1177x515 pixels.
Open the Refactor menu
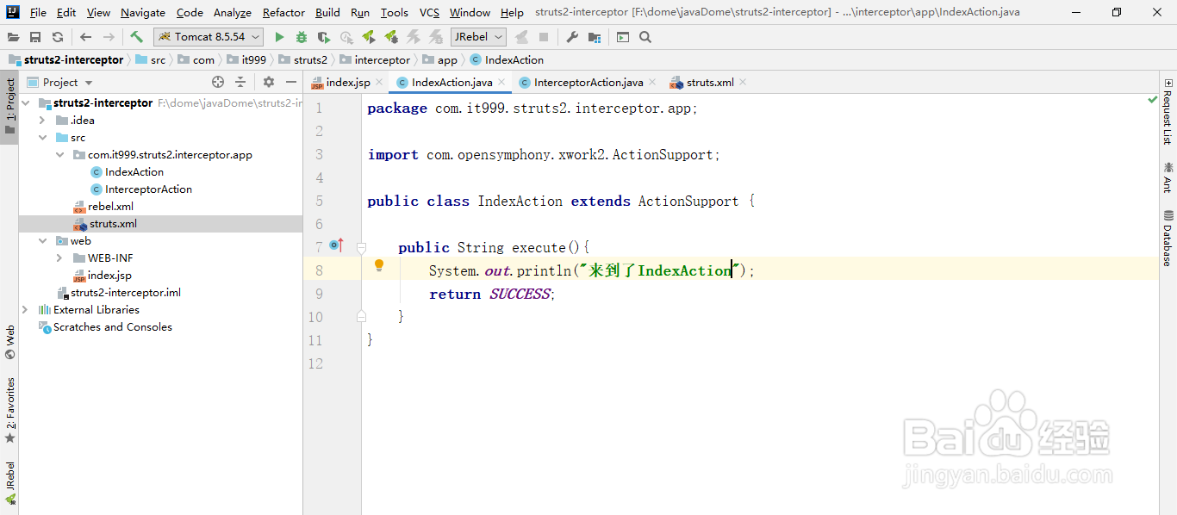pyautogui.click(x=283, y=12)
